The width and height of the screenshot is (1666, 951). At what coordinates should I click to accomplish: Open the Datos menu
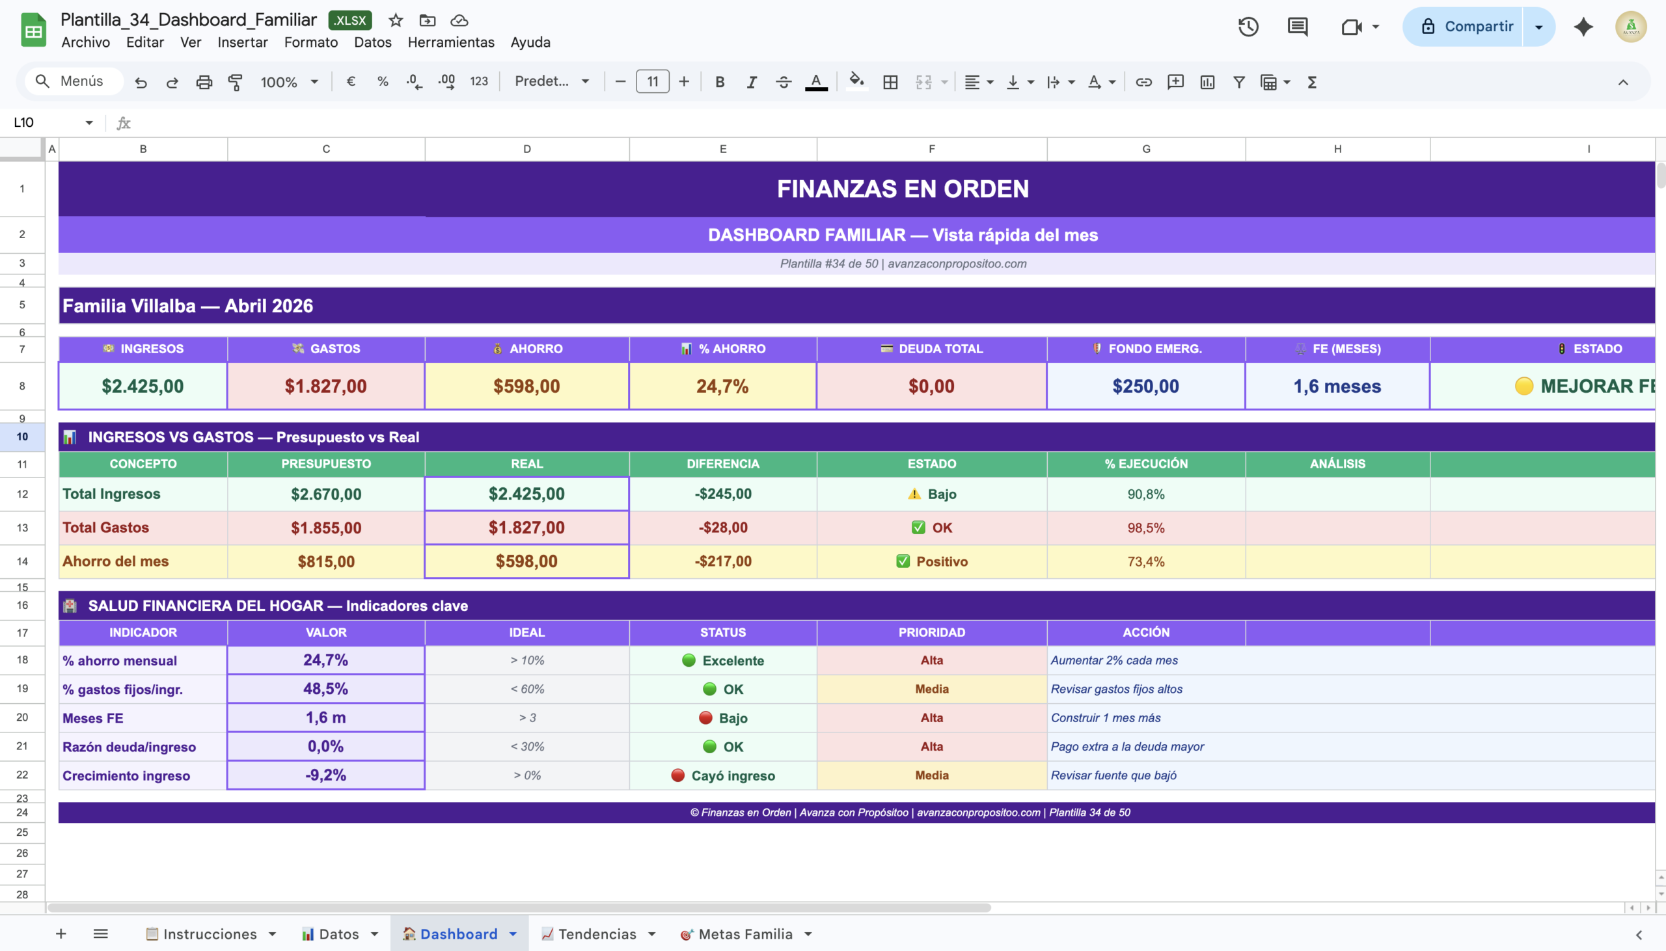click(x=372, y=42)
